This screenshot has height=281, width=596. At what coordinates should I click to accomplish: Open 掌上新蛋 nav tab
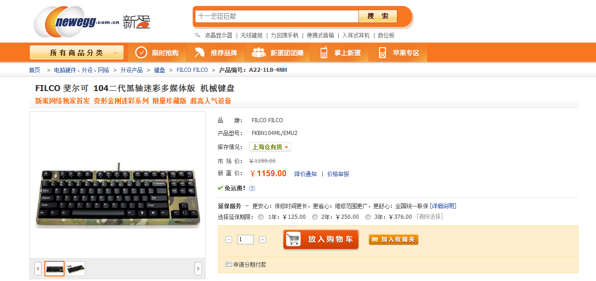[x=340, y=53]
